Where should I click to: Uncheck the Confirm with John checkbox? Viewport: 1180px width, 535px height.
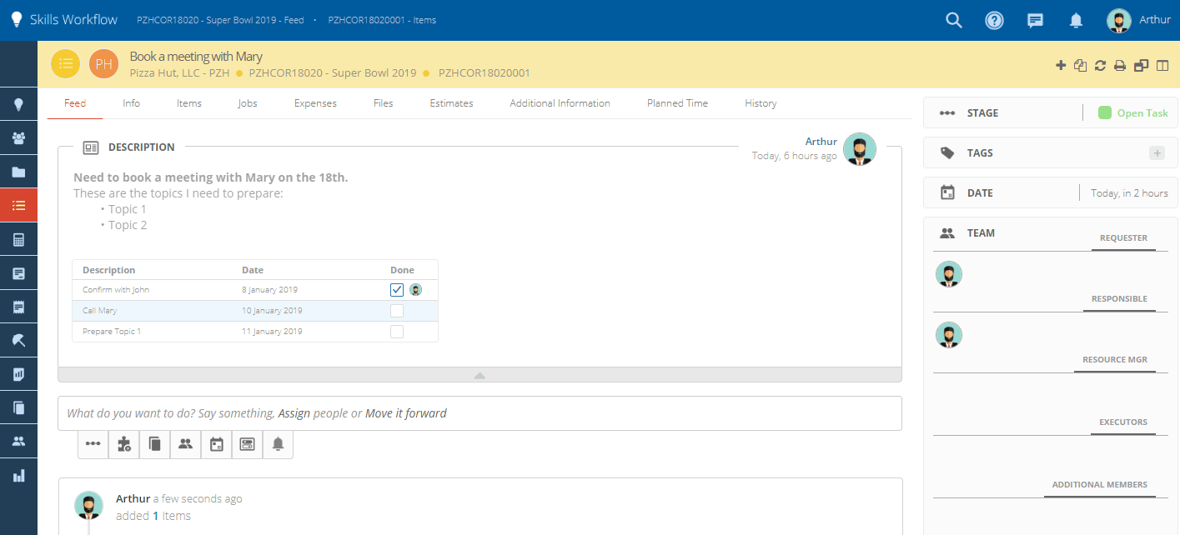pyautogui.click(x=397, y=290)
